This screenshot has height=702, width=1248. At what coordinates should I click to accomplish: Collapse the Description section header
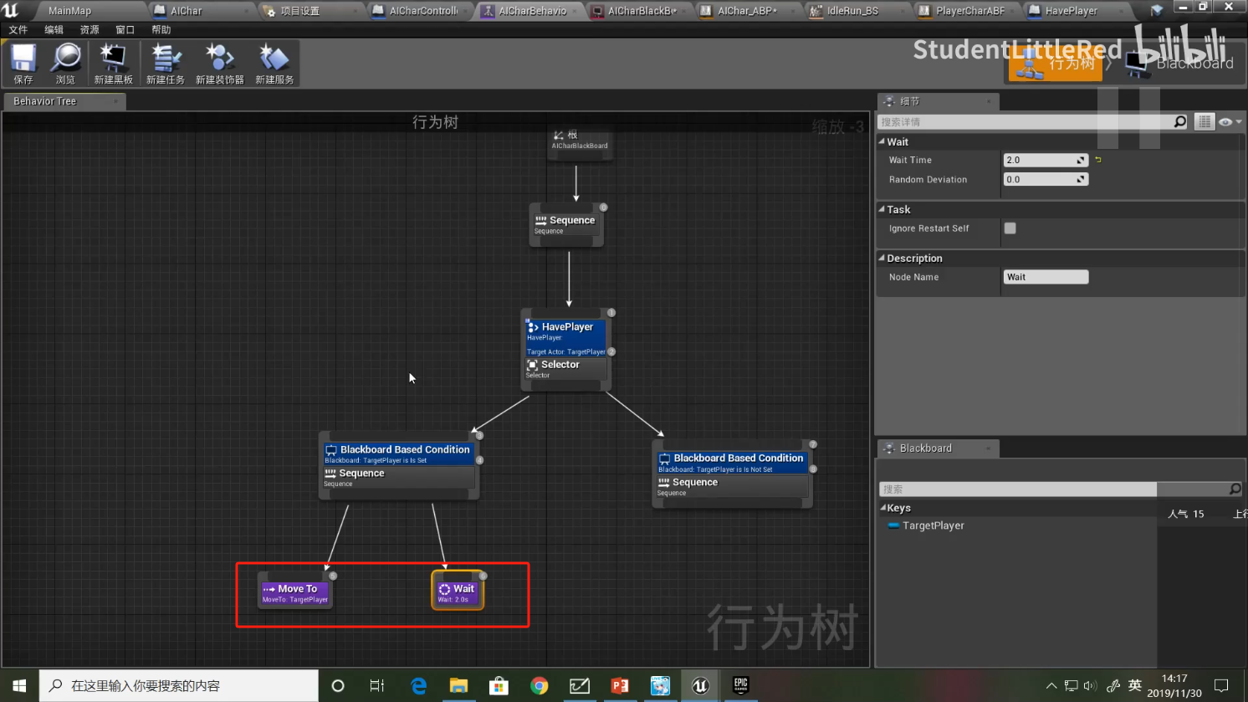(882, 258)
